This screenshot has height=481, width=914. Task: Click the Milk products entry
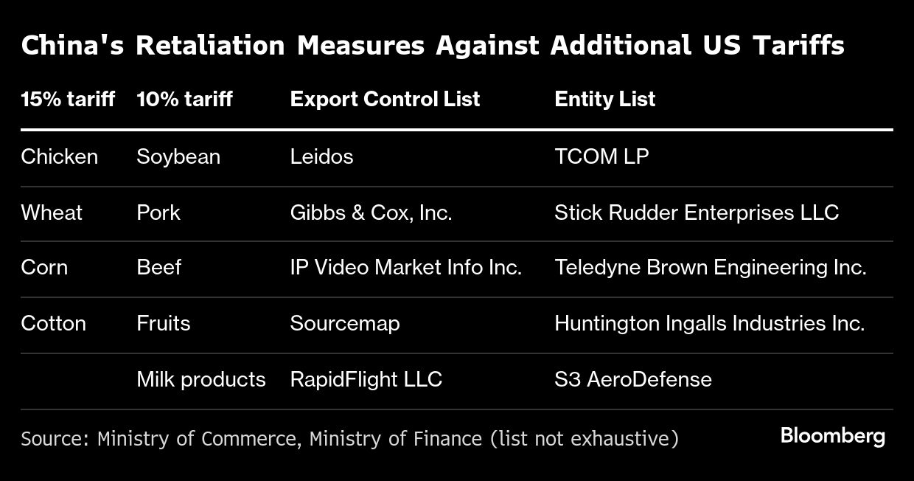click(201, 379)
